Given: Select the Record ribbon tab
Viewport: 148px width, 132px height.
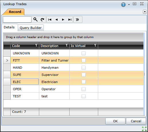Looking at the screenshot, I should pyautogui.click(x=15, y=12).
